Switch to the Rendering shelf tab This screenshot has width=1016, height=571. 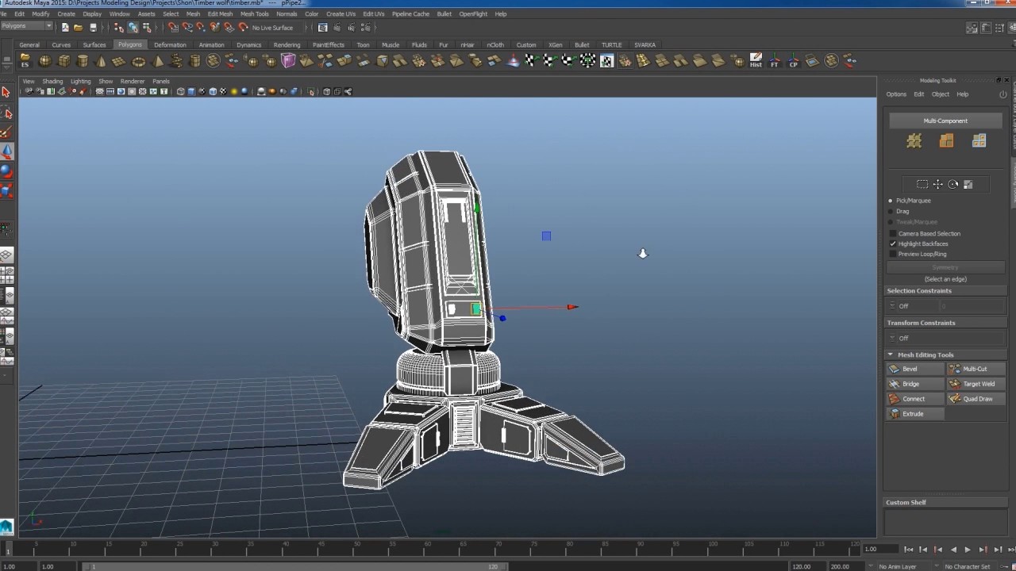[287, 44]
